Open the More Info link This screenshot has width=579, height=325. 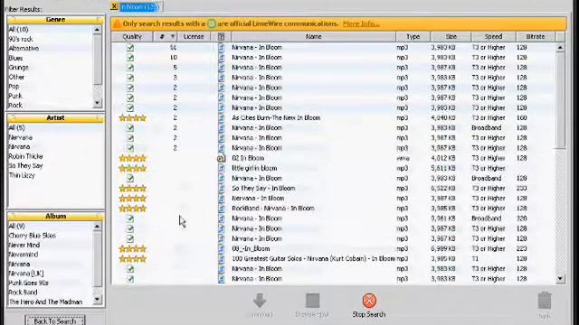tap(361, 23)
